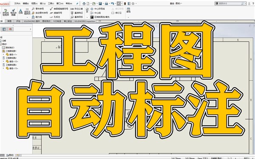Expand the 基座<1> tree node
255x159 pixels.
pos(3,55)
